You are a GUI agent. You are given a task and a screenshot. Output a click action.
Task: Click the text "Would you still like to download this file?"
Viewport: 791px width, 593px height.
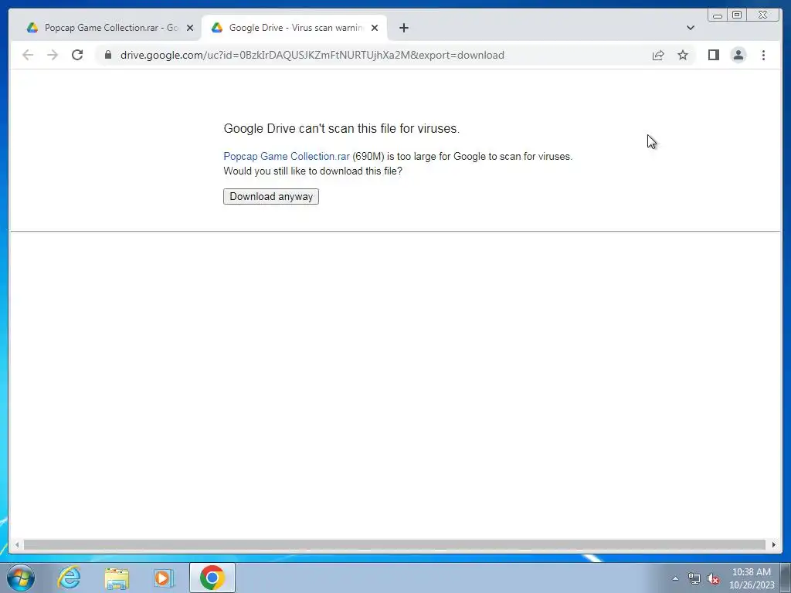coord(313,171)
